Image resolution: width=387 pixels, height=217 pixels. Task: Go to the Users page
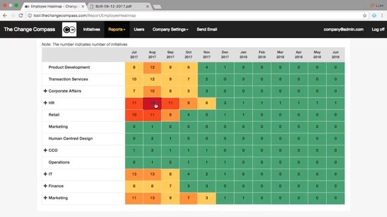(x=139, y=30)
